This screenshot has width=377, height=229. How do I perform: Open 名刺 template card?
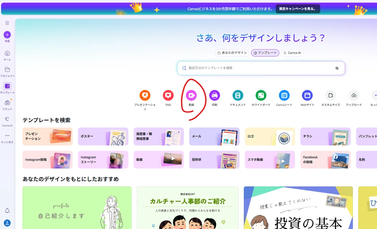[366, 160]
